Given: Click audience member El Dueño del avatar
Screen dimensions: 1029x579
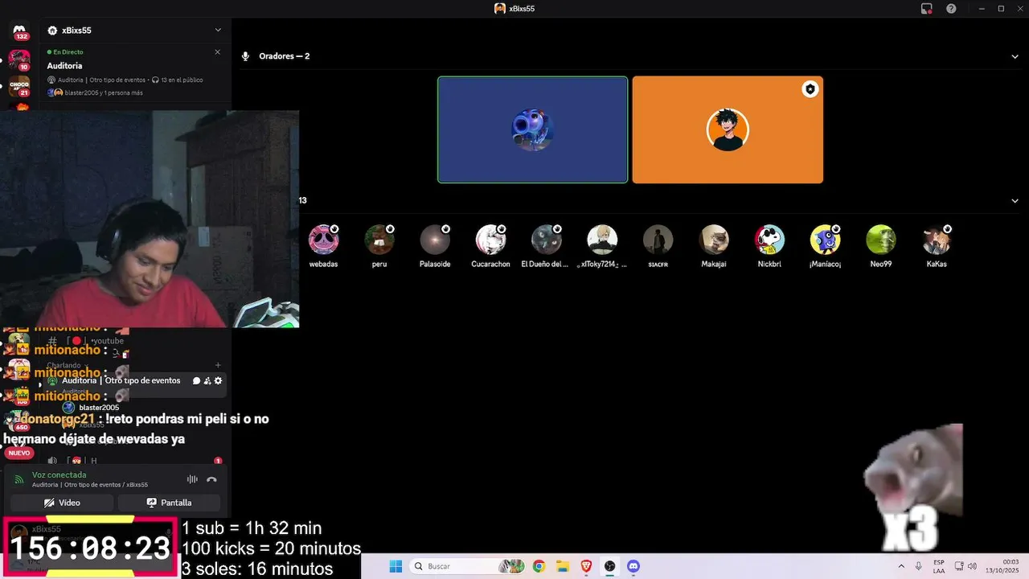Looking at the screenshot, I should pyautogui.click(x=546, y=240).
